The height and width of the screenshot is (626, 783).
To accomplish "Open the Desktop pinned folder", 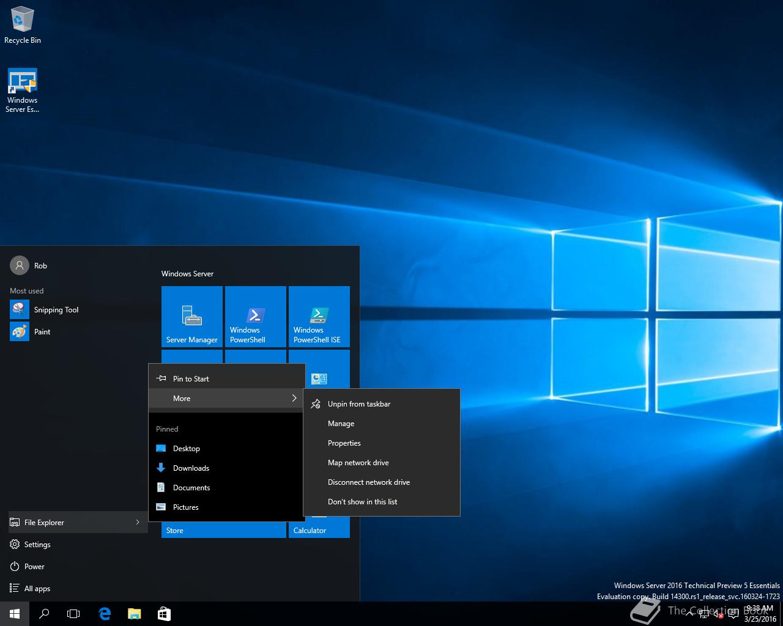I will 226,448.
